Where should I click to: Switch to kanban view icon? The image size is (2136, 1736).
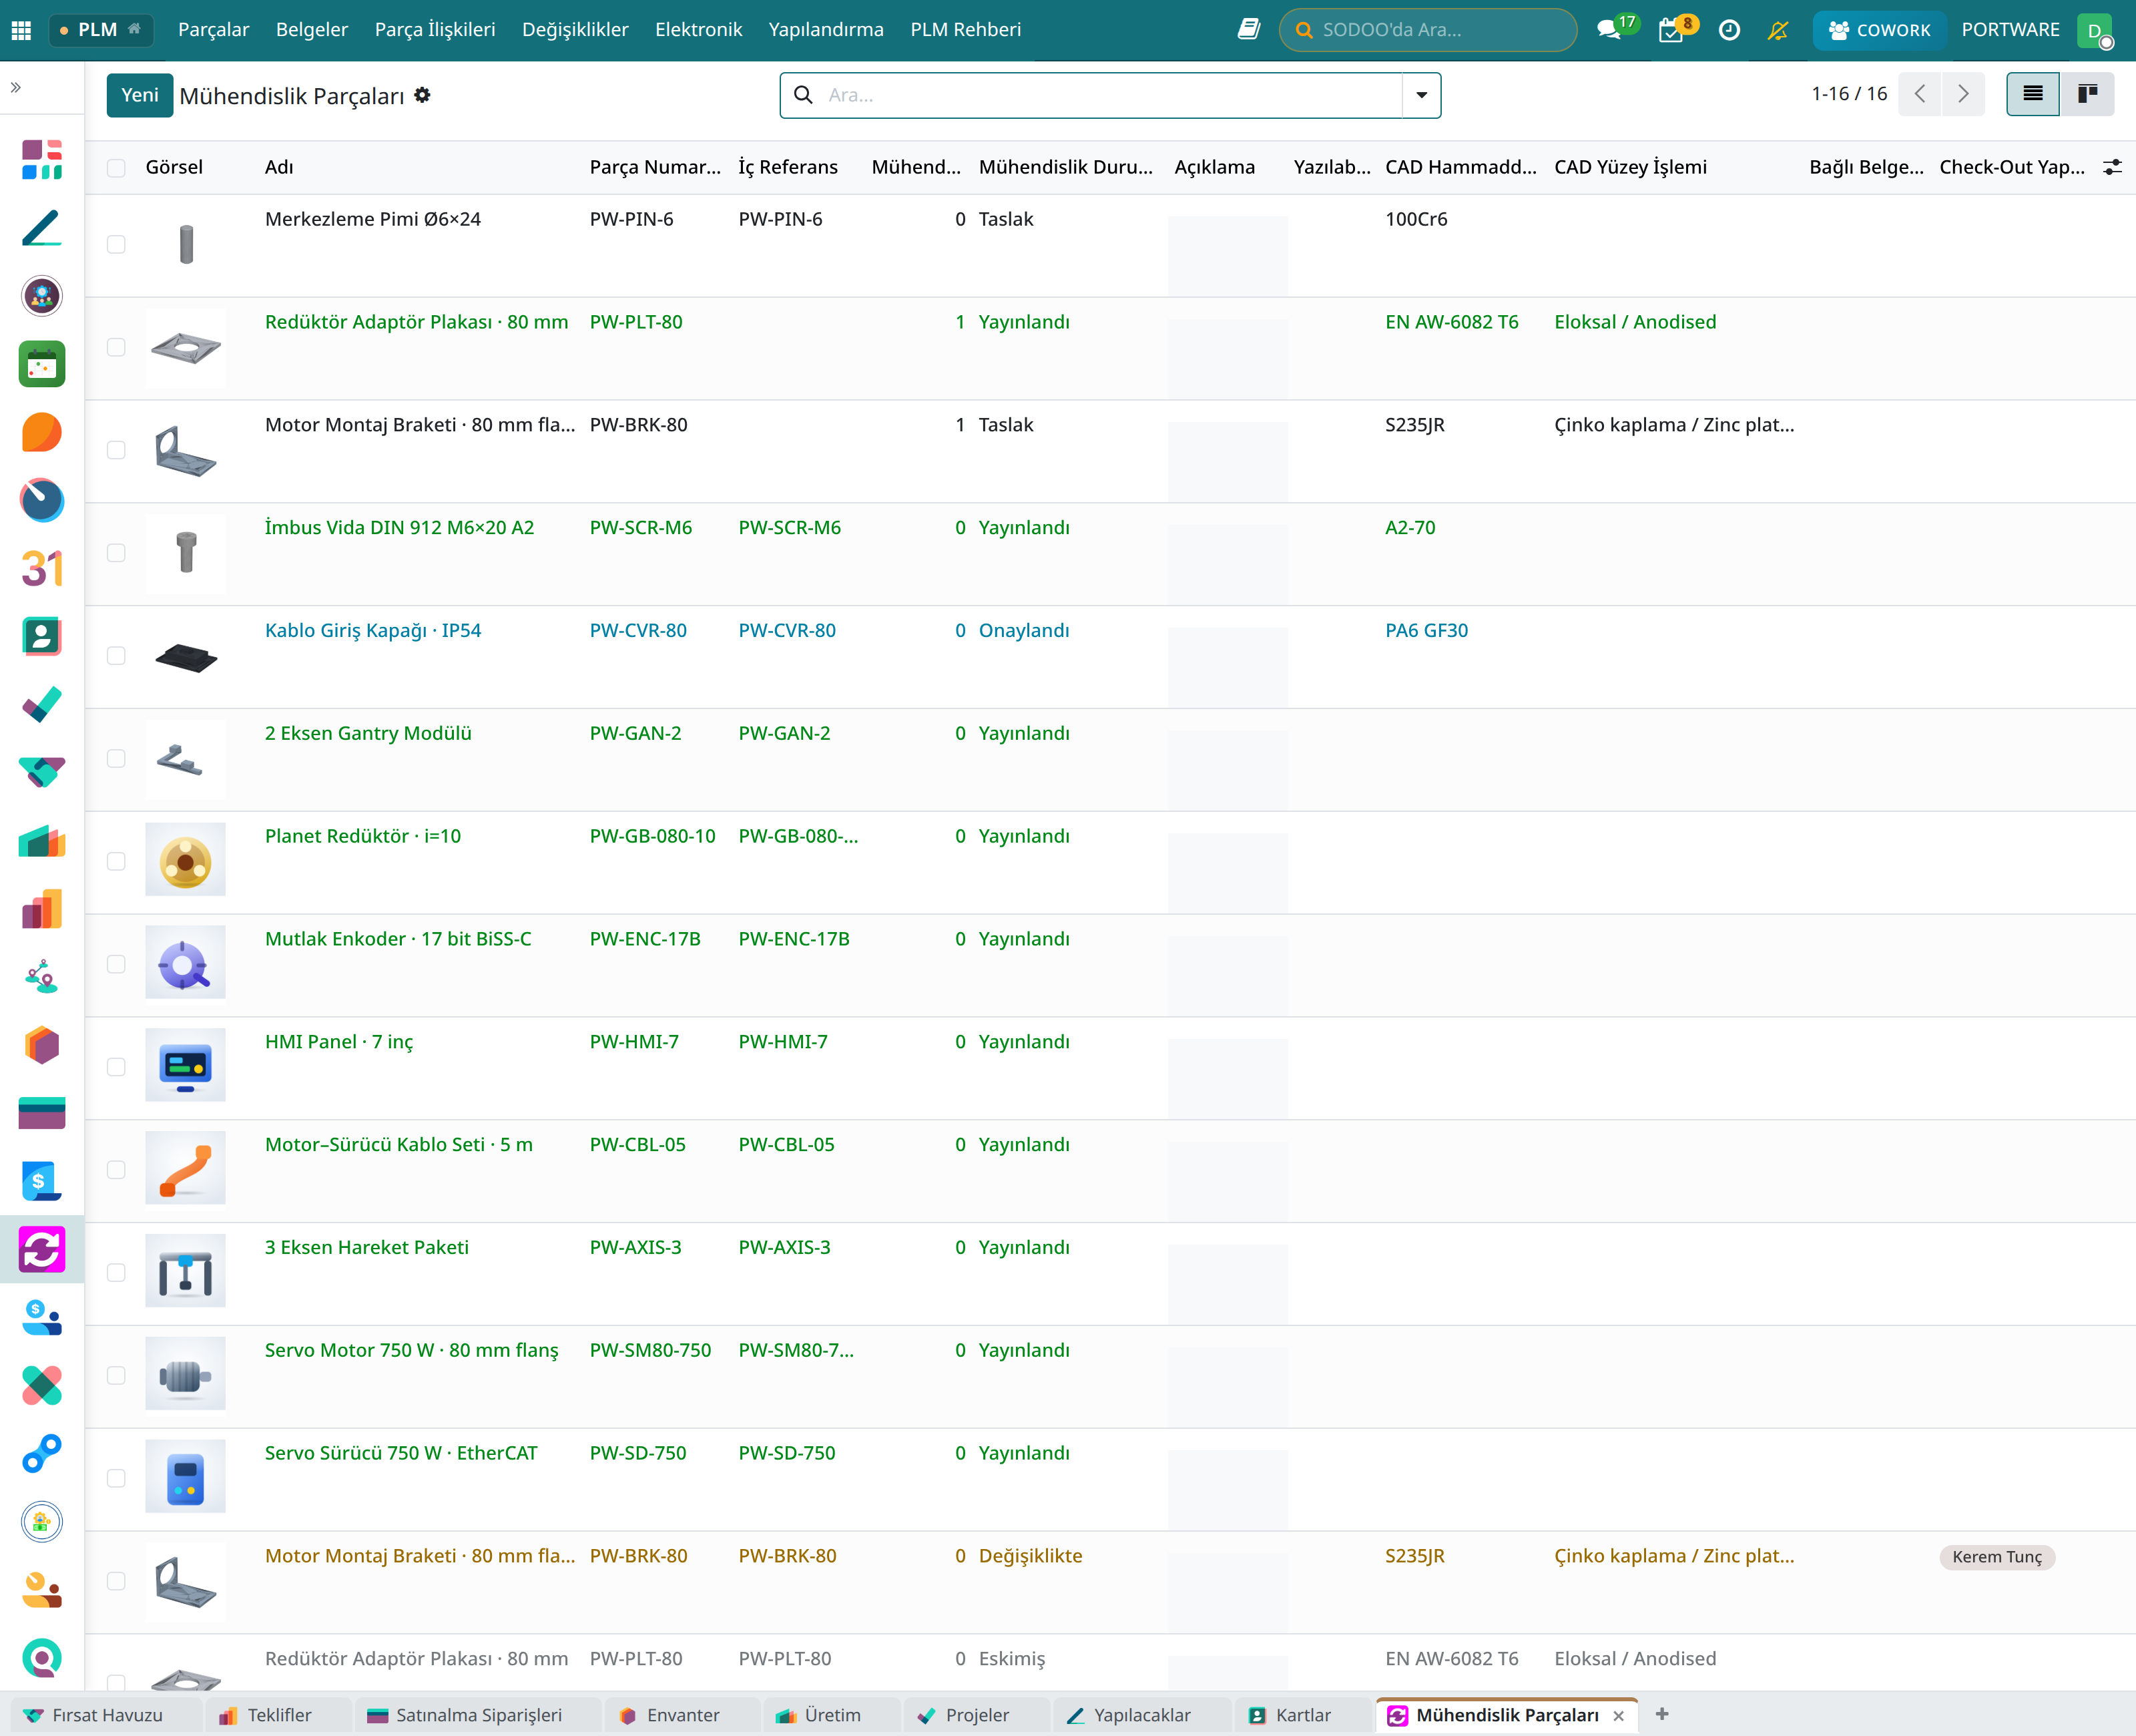coord(2087,94)
